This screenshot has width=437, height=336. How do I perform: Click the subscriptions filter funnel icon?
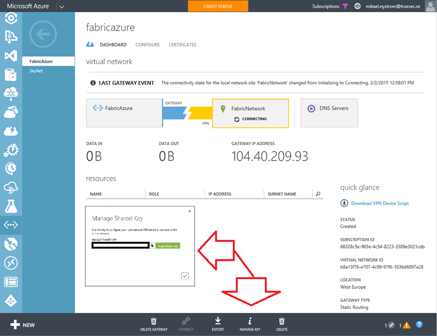(x=345, y=6)
